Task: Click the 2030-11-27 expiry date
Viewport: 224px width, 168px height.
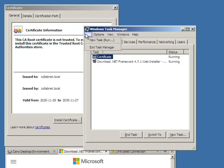Action: (71, 100)
